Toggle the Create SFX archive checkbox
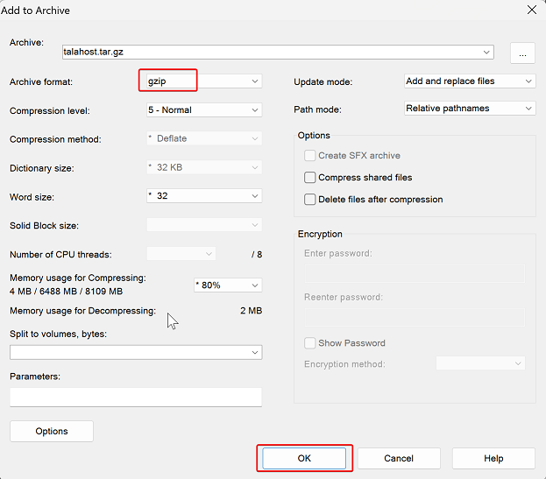The image size is (546, 479). tap(310, 156)
